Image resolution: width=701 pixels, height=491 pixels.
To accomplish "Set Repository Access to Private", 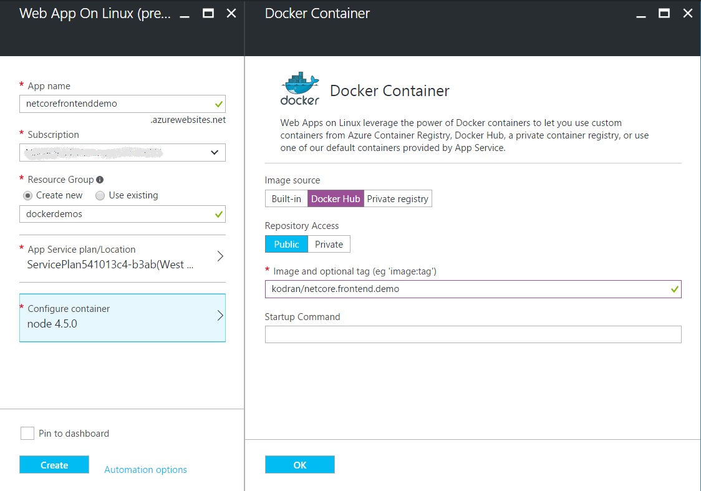I will tap(329, 244).
